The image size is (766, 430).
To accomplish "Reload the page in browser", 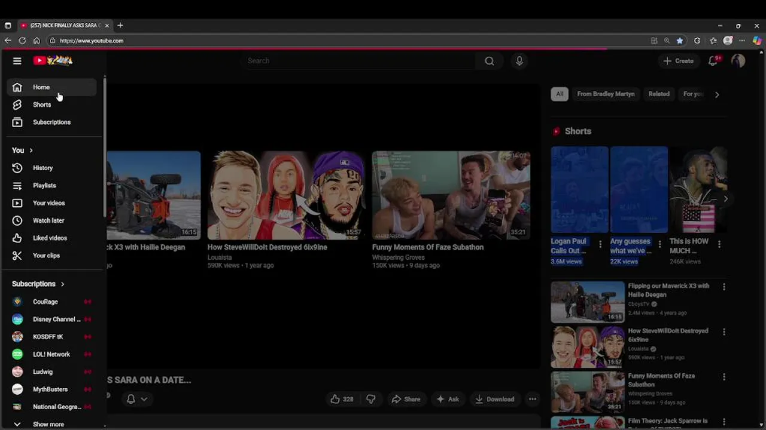I will tap(22, 41).
